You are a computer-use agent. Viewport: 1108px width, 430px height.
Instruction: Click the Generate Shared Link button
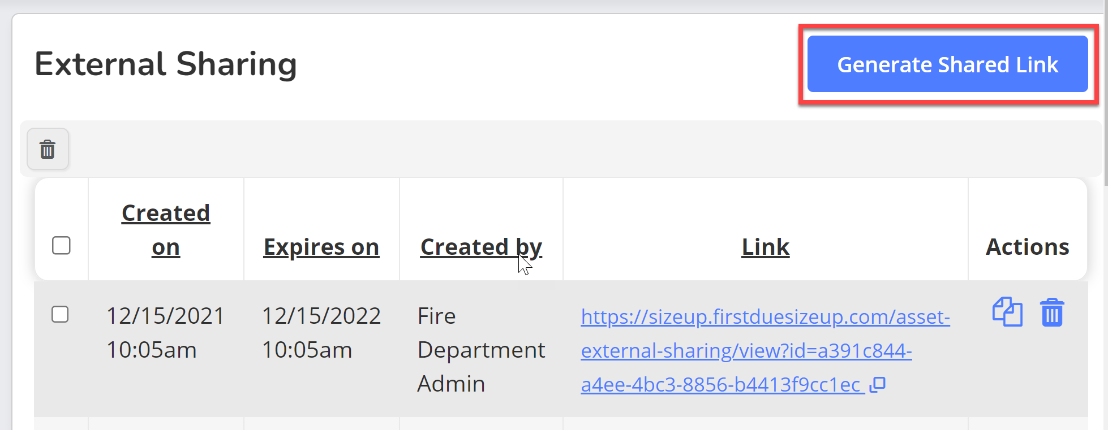click(947, 64)
